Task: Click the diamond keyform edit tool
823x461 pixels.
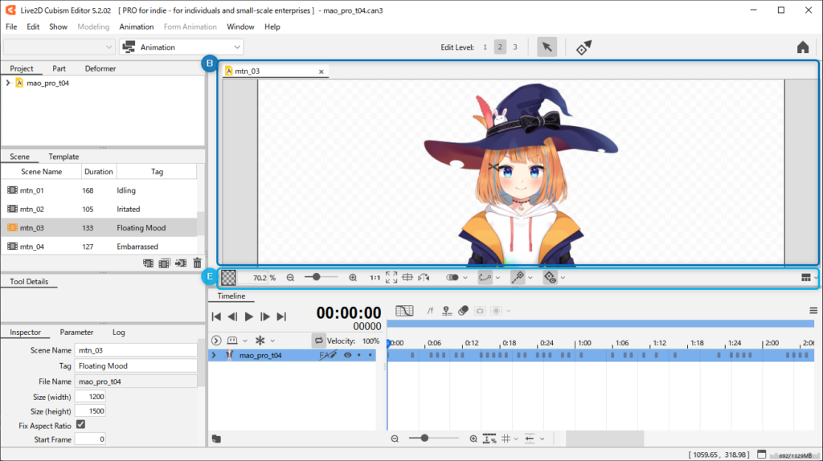Action: [583, 47]
